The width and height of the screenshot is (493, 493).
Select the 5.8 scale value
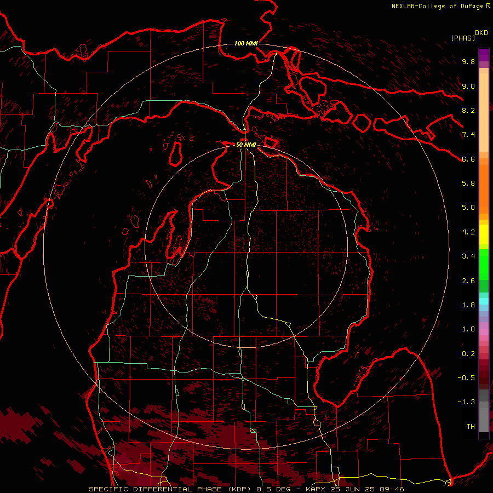tap(468, 184)
